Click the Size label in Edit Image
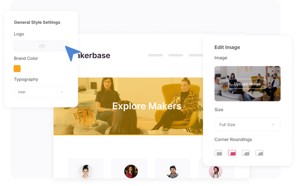This screenshot has height=186, width=297. coord(219,110)
